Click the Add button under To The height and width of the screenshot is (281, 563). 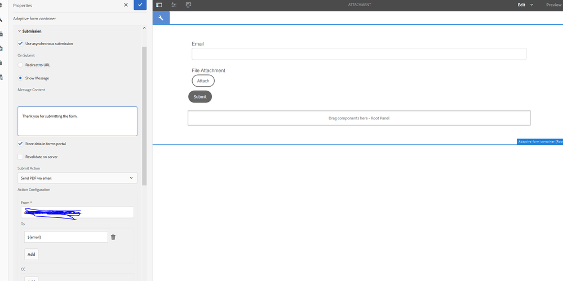point(32,254)
